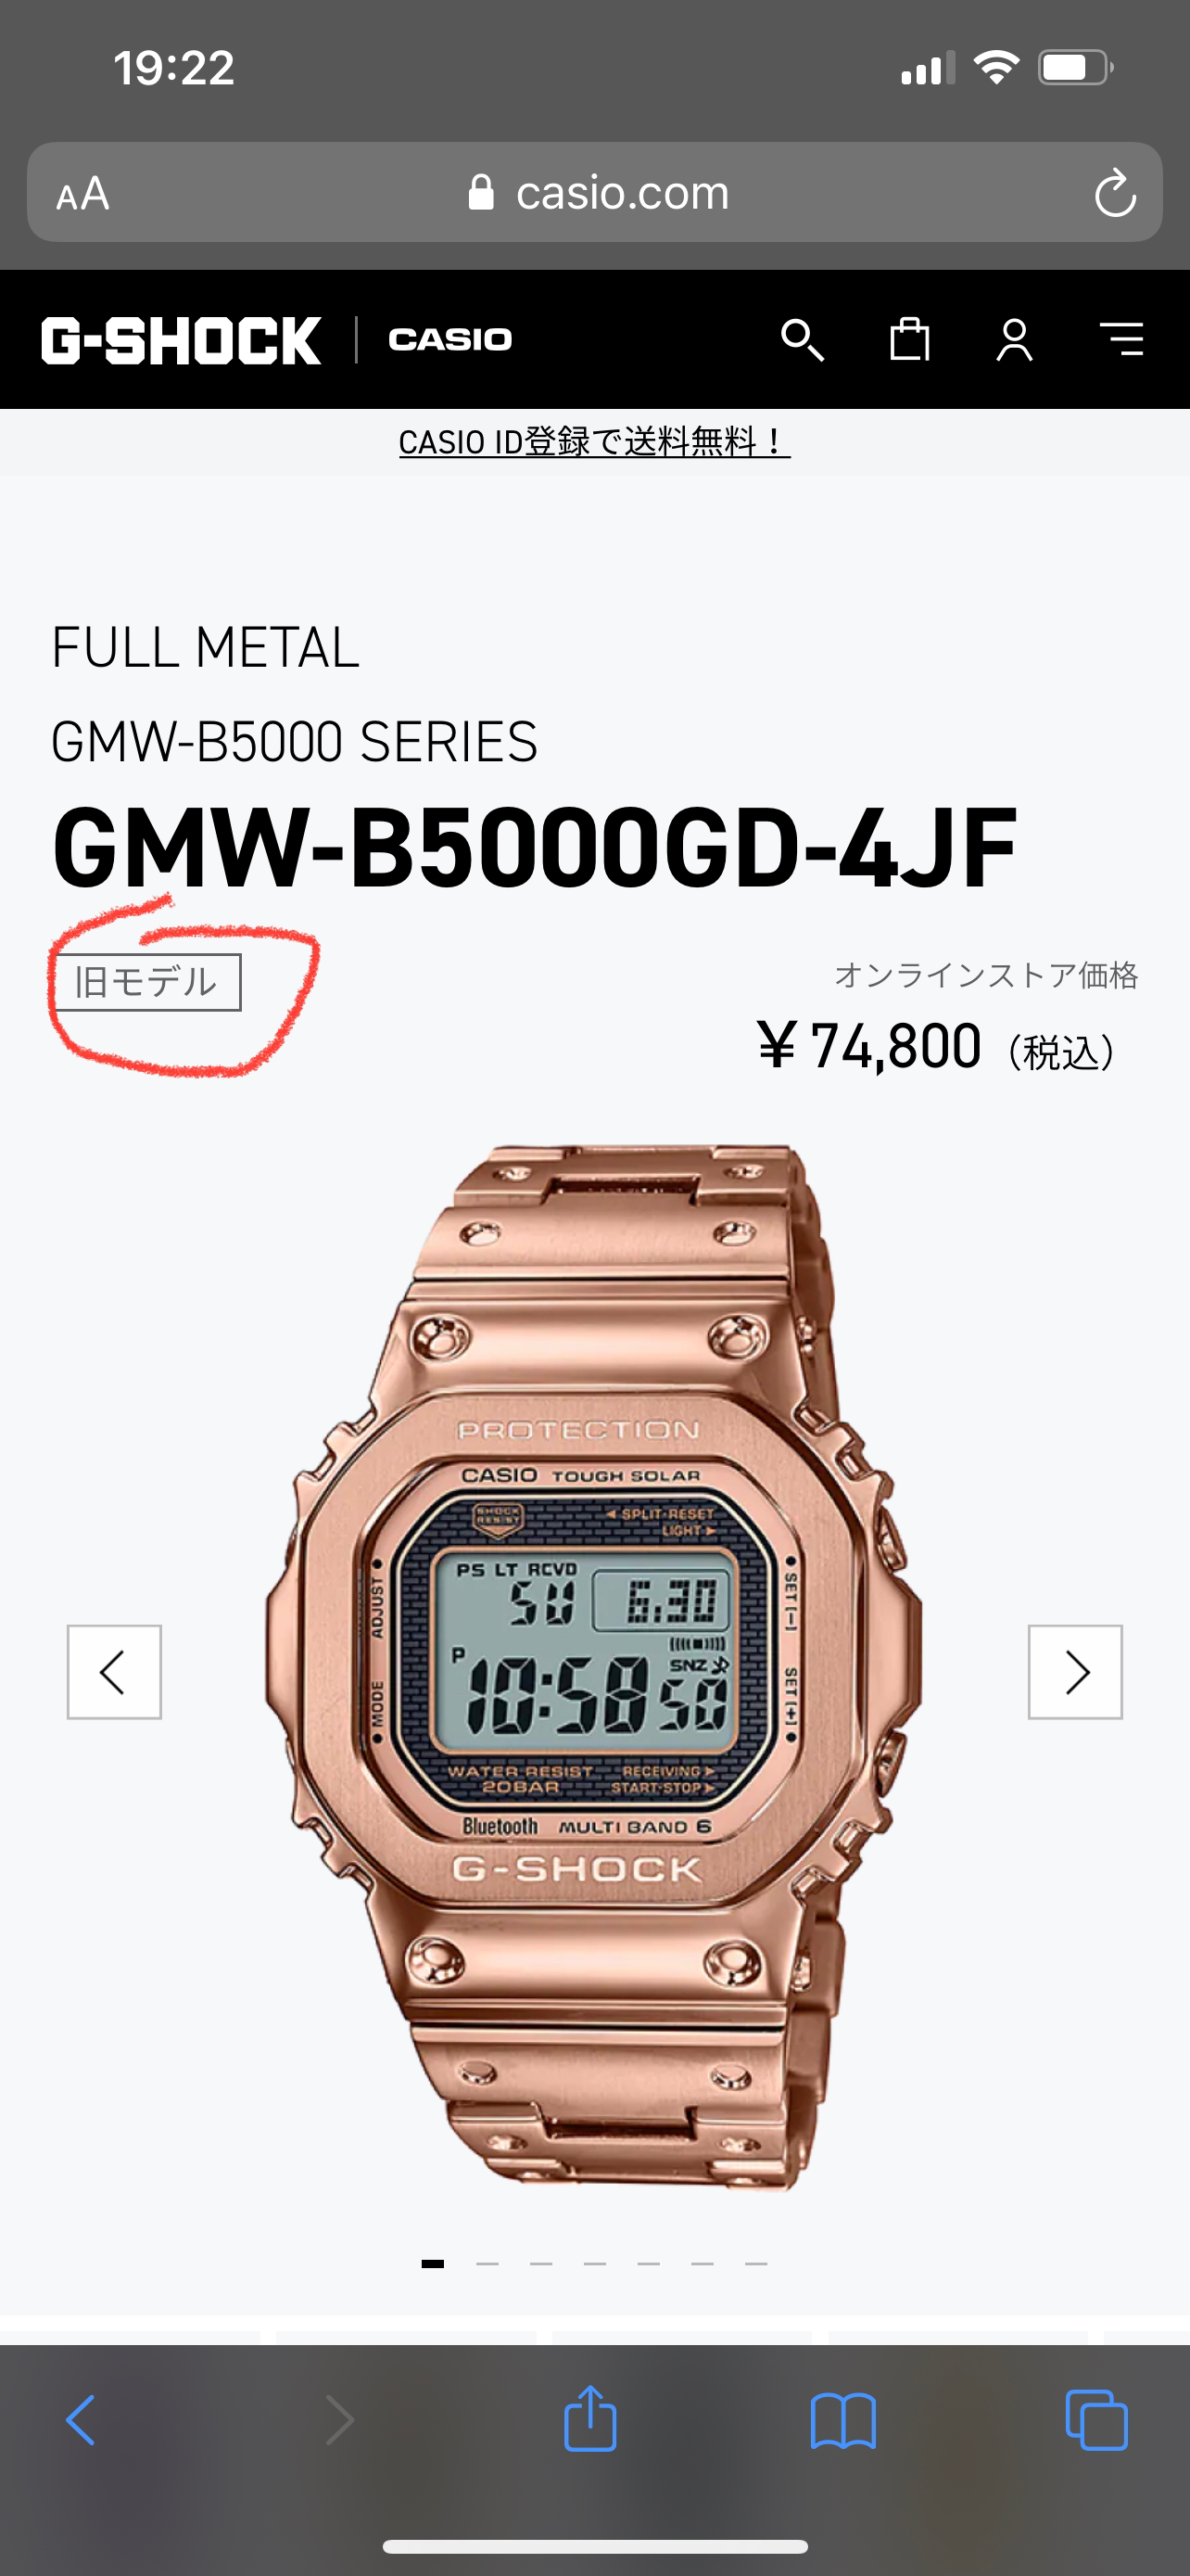Screen dimensions: 1190x2576
Task: Open the account profile icon
Action: coord(1014,340)
